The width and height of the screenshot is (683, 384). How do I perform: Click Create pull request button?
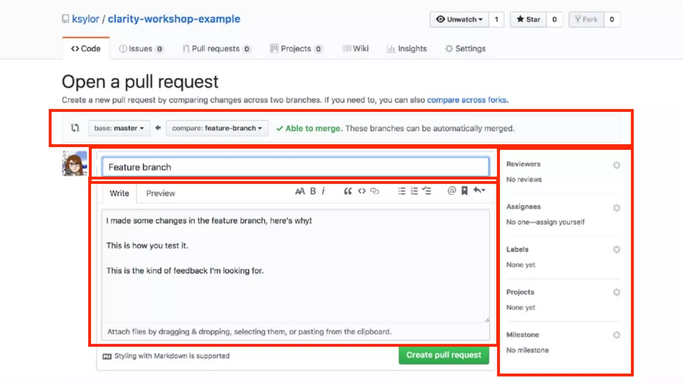(x=444, y=355)
